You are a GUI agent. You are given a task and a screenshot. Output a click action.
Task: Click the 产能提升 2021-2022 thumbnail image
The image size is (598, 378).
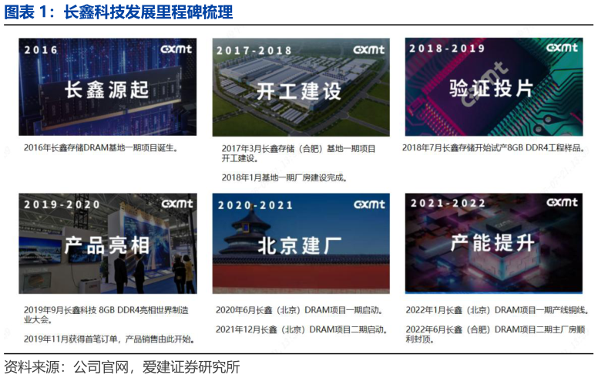(x=494, y=243)
